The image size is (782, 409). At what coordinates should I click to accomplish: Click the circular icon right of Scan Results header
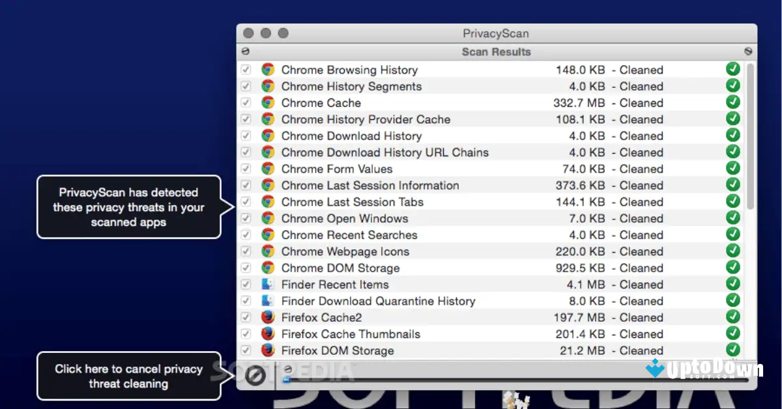(748, 51)
